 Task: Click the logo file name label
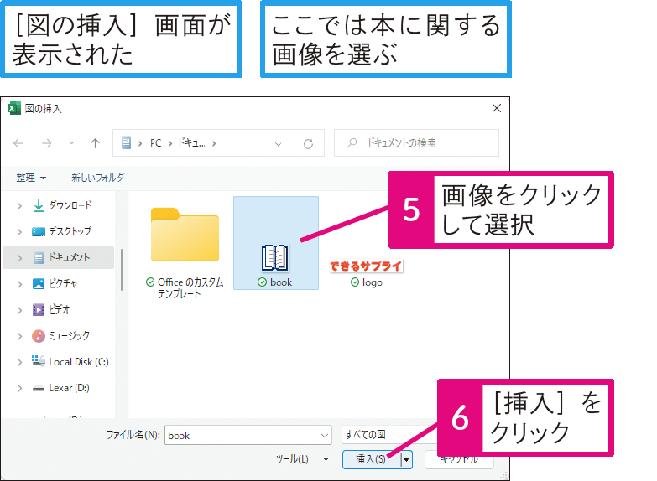(x=372, y=282)
